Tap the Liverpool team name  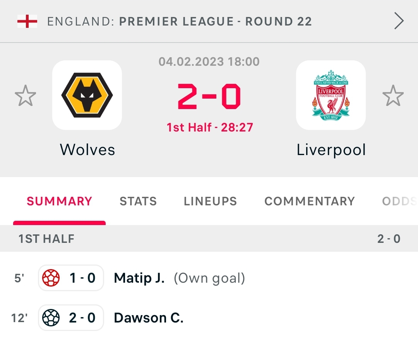(x=331, y=150)
